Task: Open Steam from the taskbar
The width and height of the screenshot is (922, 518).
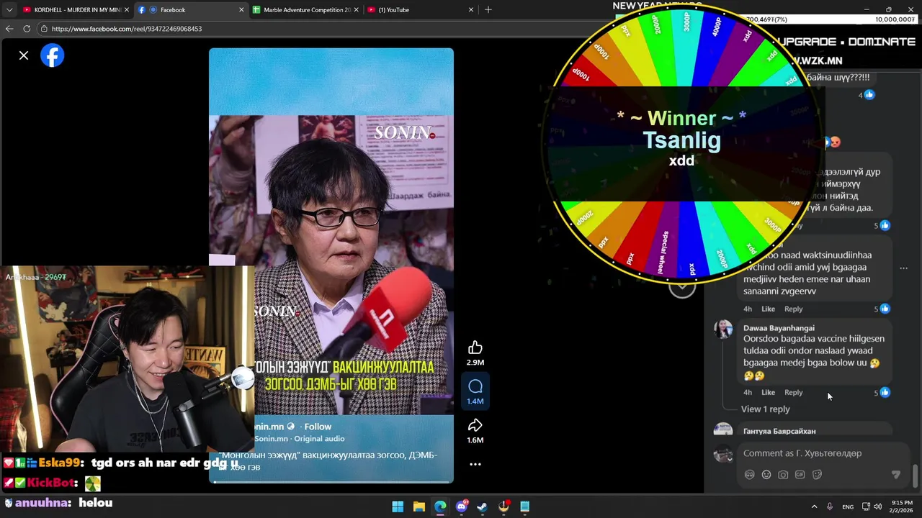Action: coord(483,506)
